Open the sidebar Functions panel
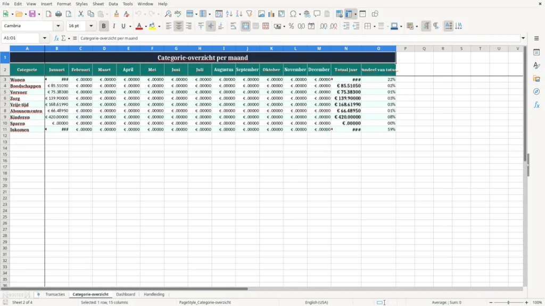The height and width of the screenshot is (306, 545). pos(536,105)
